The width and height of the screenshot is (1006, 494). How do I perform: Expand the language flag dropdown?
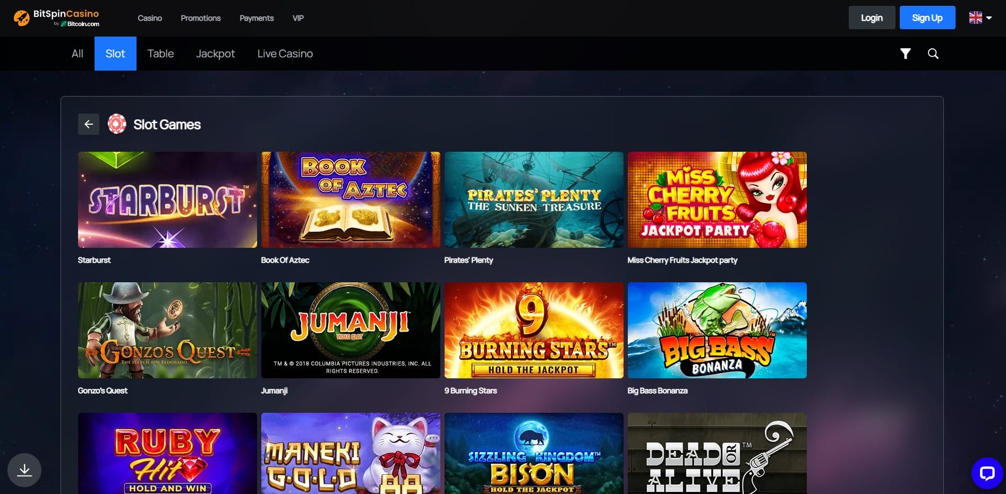coord(980,18)
